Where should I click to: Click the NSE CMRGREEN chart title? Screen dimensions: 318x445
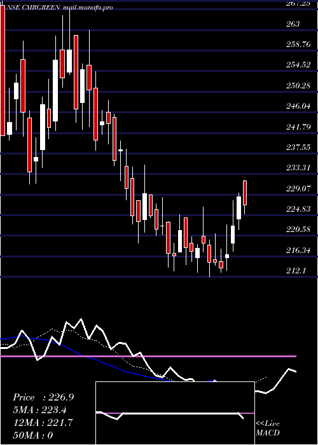click(x=33, y=8)
